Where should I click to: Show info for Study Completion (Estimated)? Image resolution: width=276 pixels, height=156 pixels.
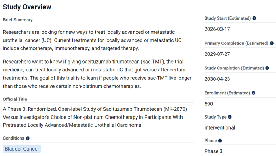pyautogui.click(x=267, y=68)
